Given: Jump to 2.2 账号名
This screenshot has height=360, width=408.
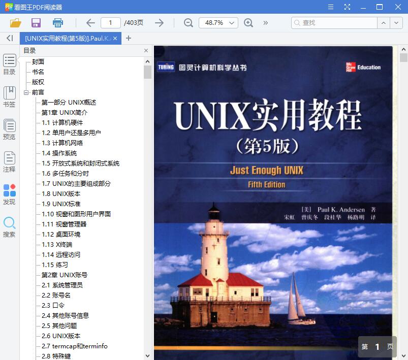Looking at the screenshot, I should [56, 295].
